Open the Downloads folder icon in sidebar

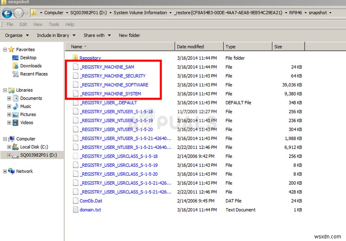(x=16, y=66)
